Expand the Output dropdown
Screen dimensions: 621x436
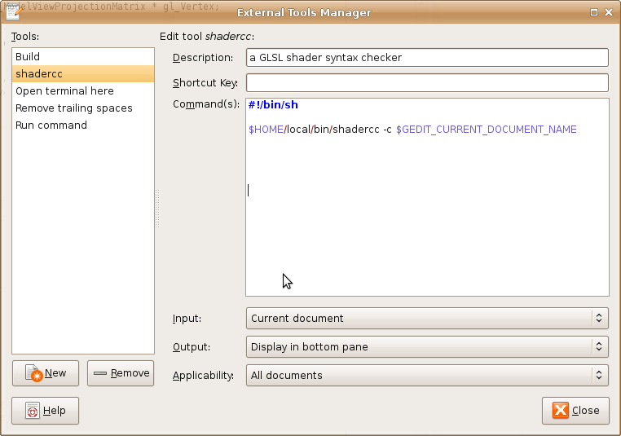426,347
